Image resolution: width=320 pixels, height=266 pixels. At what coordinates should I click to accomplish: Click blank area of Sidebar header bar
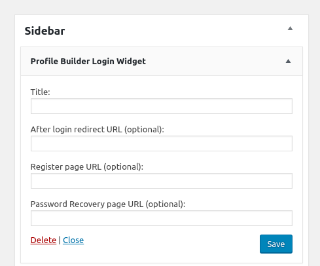175,31
